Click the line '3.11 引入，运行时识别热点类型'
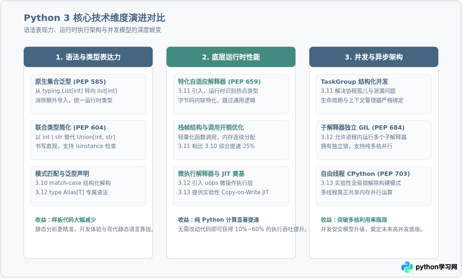The height and width of the screenshot is (278, 462). 218,91
